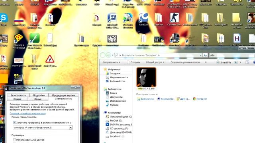Select the mtasa-1.4.1.exe file thumbnail
This screenshot has width=255, height=143.
pos(146,79)
